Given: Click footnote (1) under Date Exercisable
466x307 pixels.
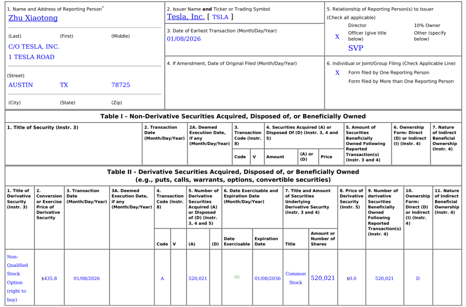Looking at the screenshot, I should [237, 277].
